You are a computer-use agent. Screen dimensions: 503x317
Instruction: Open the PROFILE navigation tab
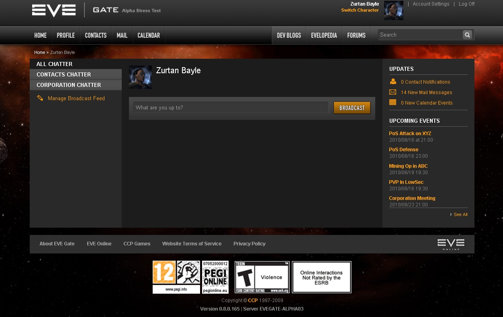coord(66,35)
